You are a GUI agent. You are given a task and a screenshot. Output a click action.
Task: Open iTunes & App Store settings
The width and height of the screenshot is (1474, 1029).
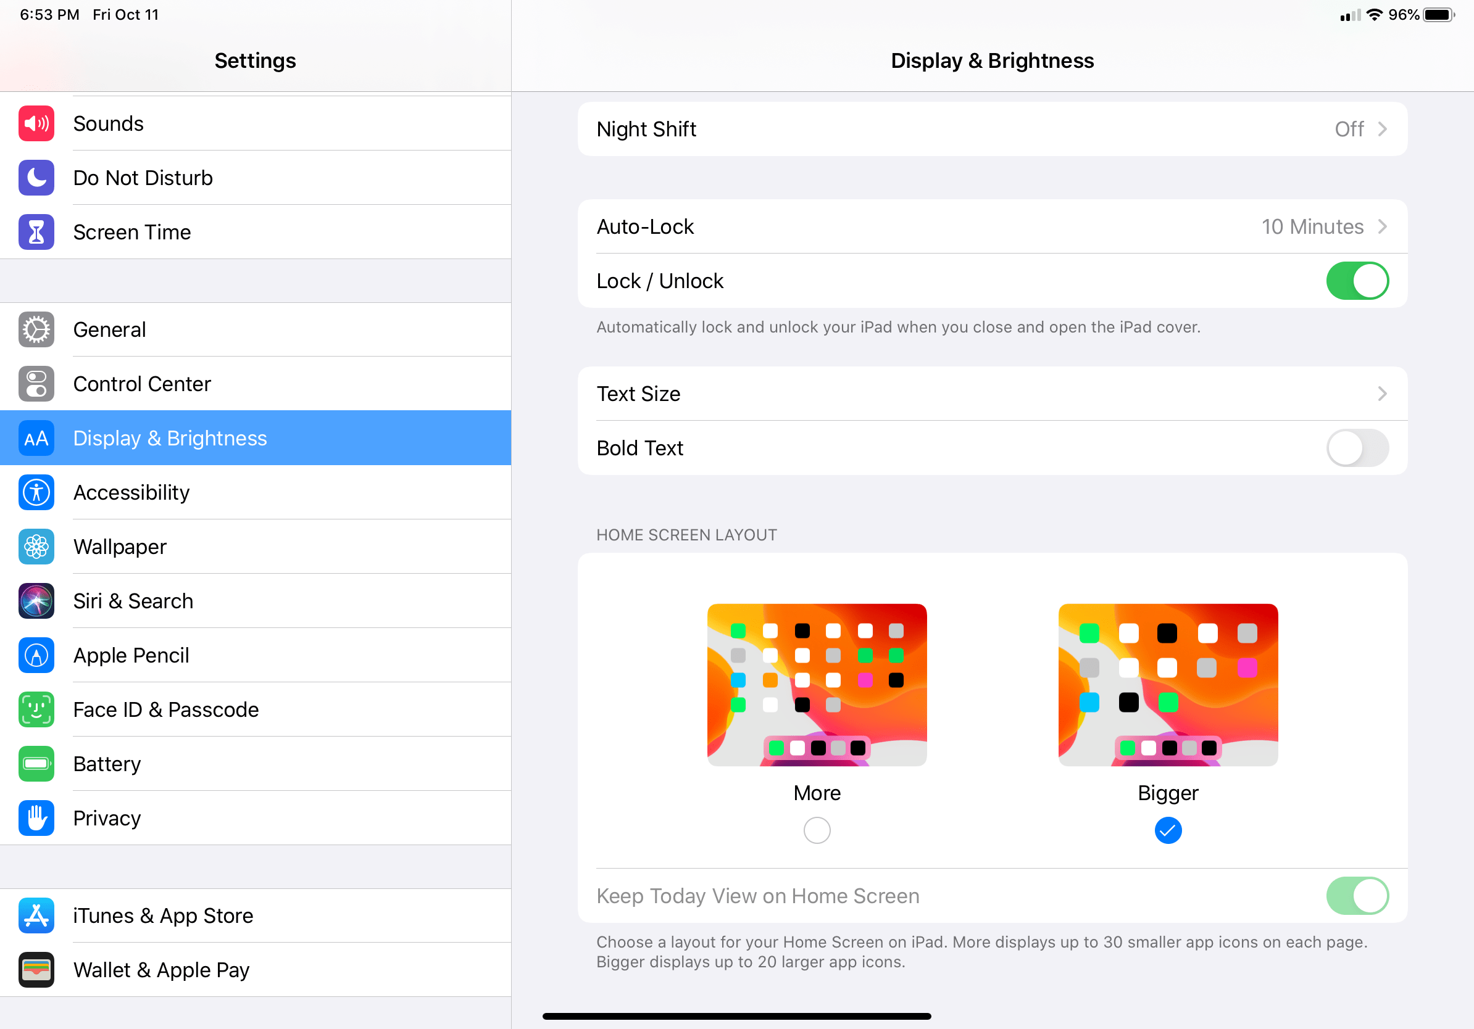pos(163,915)
